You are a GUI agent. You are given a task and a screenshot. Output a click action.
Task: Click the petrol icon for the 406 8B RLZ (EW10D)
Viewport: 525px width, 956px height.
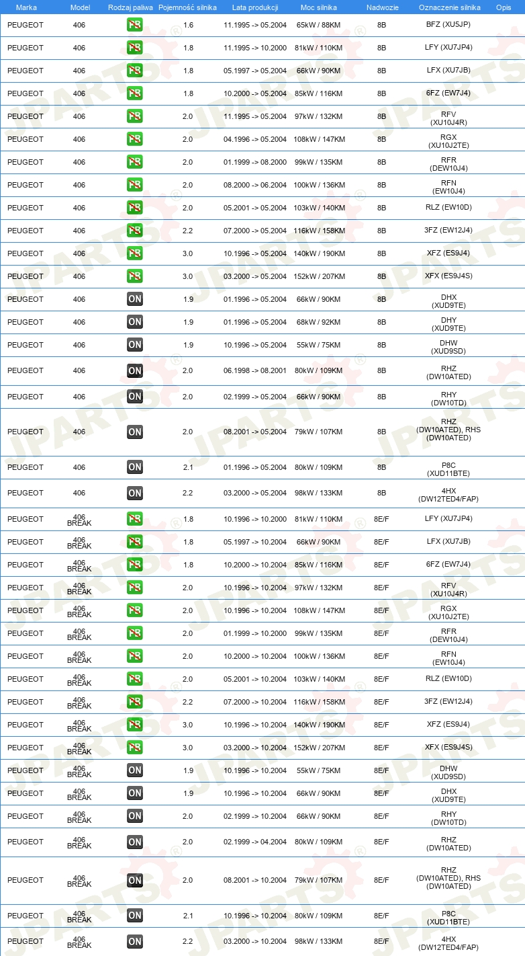click(135, 208)
